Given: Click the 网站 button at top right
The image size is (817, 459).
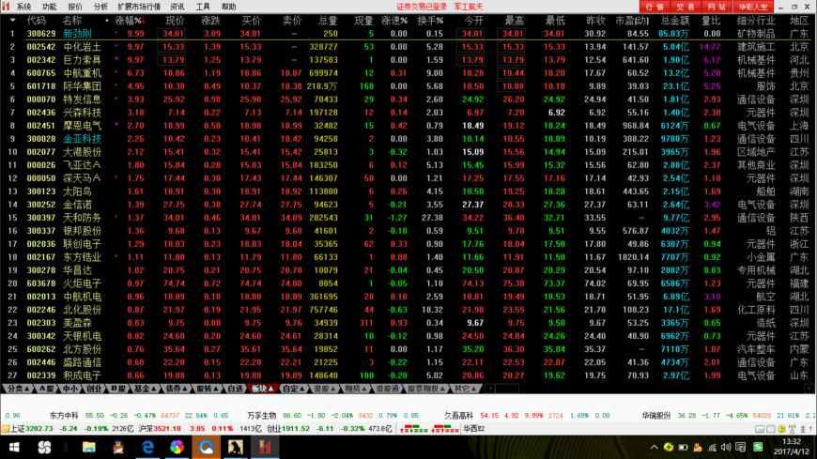Looking at the screenshot, I should coord(717,7).
